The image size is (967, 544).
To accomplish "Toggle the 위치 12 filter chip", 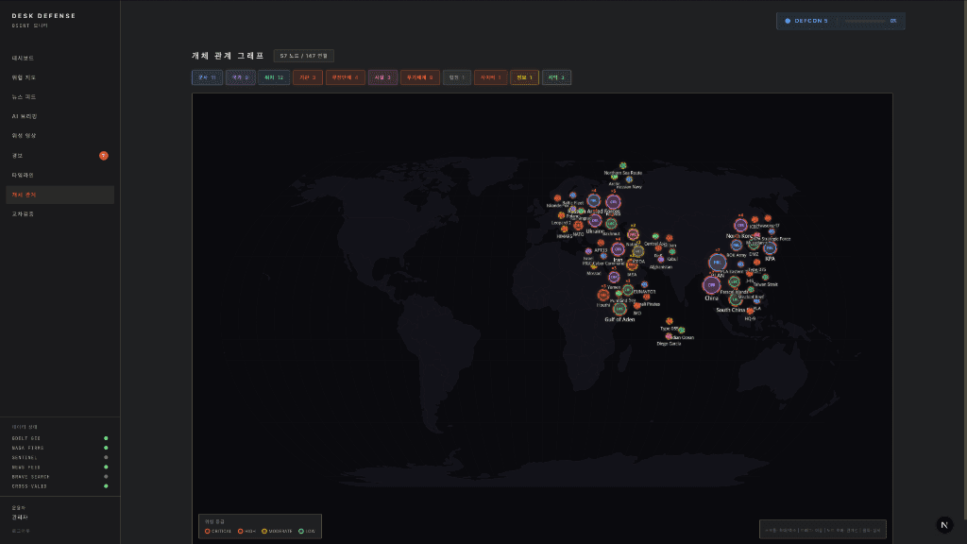I will pos(272,77).
